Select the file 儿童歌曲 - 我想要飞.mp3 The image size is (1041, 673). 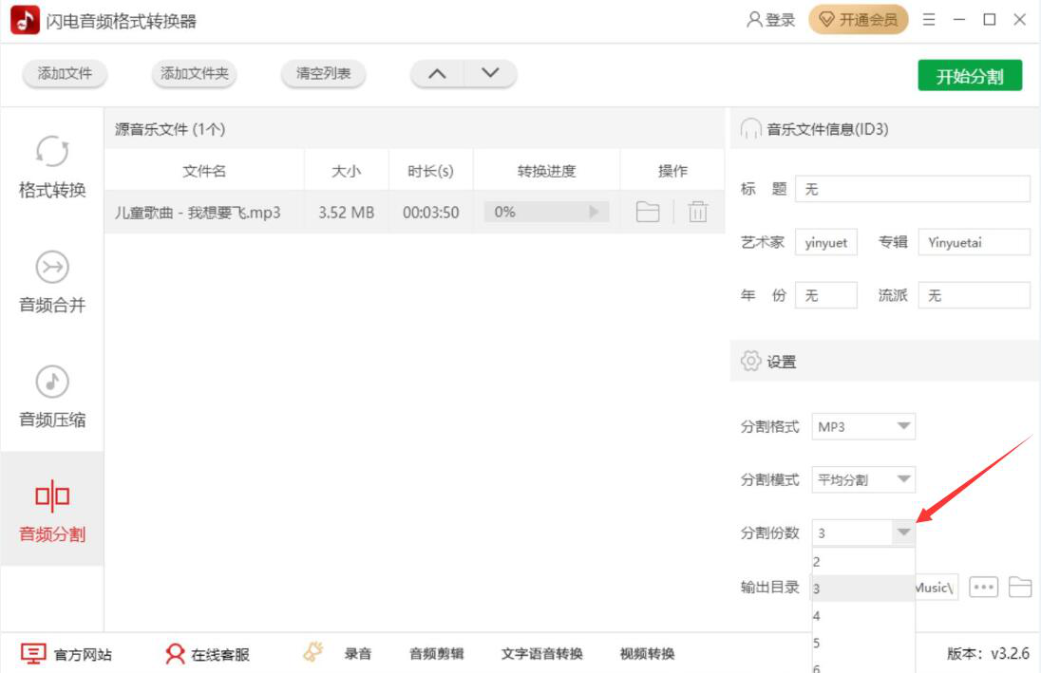tap(198, 213)
